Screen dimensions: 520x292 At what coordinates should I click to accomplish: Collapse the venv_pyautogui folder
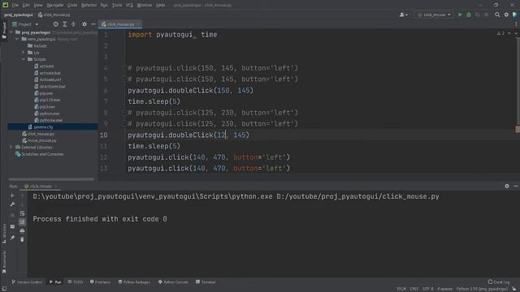pyautogui.click(x=17, y=39)
